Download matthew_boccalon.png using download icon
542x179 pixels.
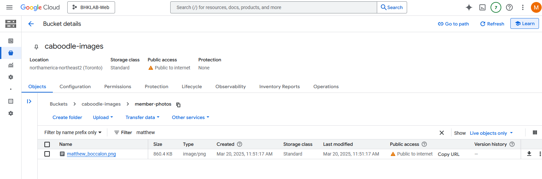[529, 154]
